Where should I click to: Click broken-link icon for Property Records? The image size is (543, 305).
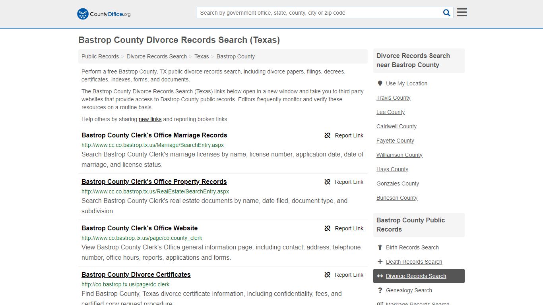tap(328, 182)
